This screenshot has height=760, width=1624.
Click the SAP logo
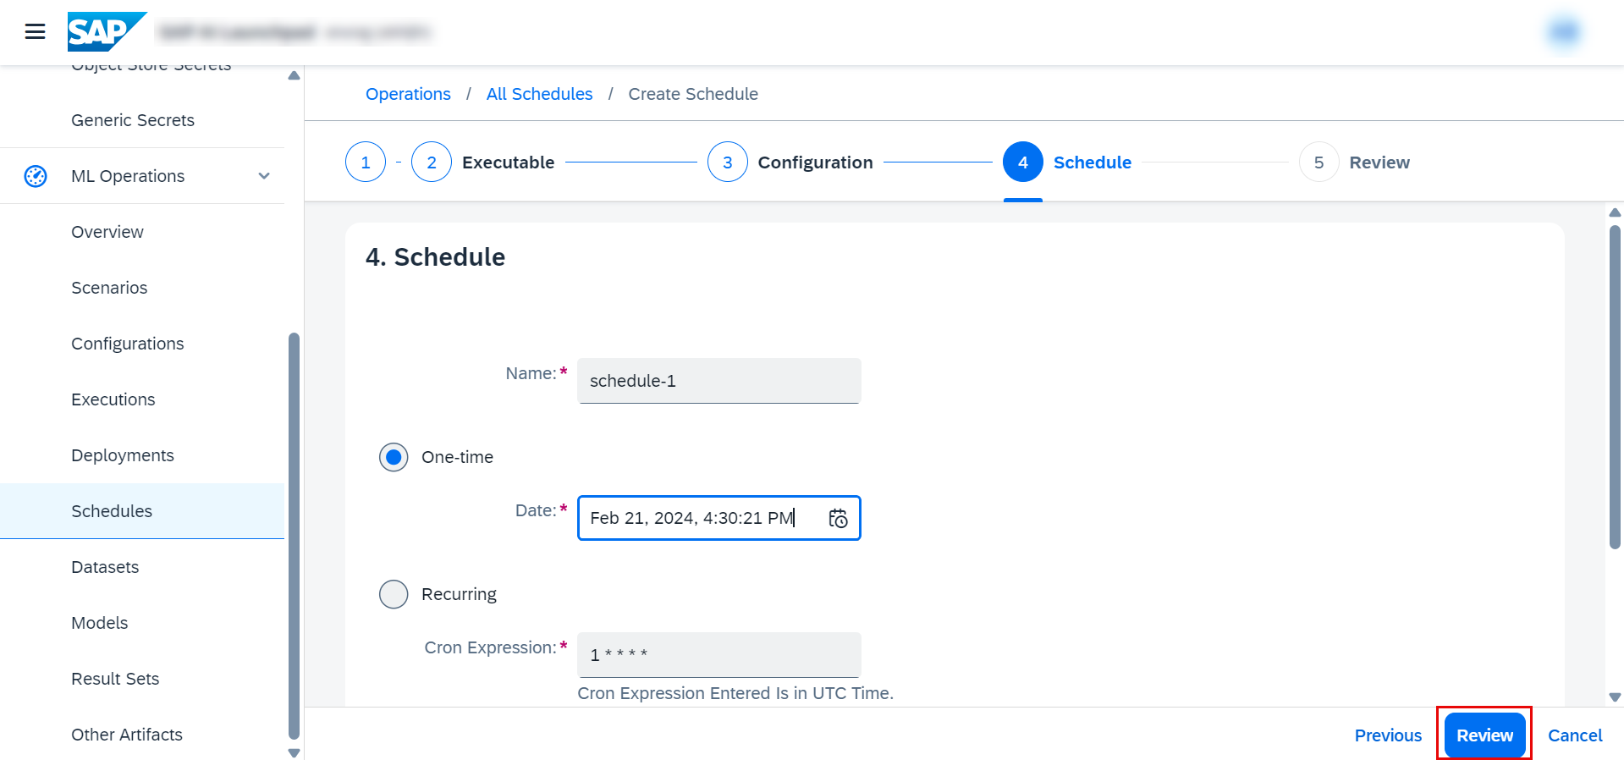click(105, 32)
